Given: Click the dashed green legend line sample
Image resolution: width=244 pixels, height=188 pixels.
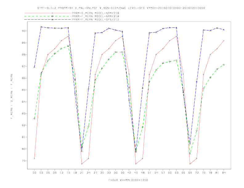Looking at the screenshot, I should (x=48, y=16).
